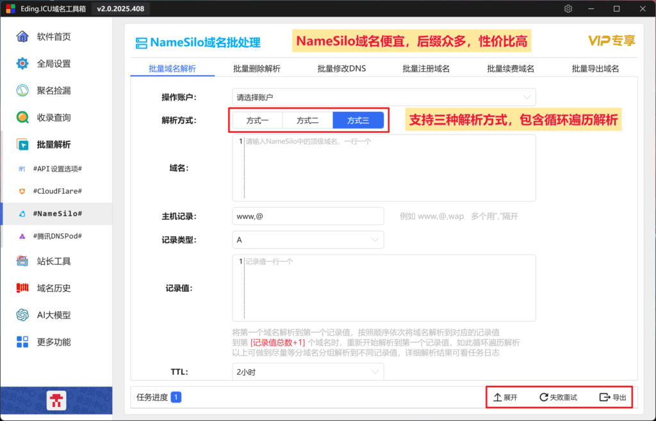Click the 聚名捡漏 sidebar icon

click(22, 90)
